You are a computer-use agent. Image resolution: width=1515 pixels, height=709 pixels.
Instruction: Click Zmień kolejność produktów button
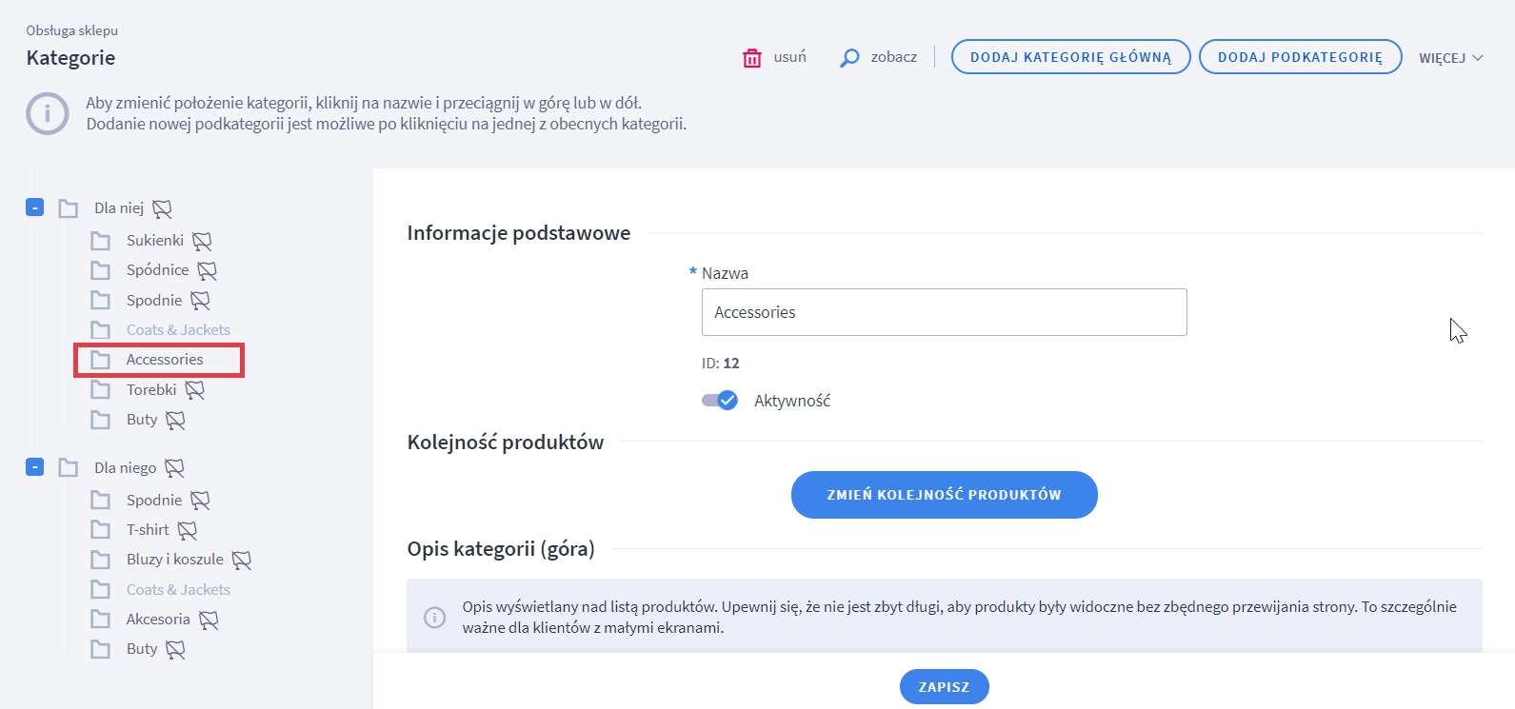tap(944, 495)
